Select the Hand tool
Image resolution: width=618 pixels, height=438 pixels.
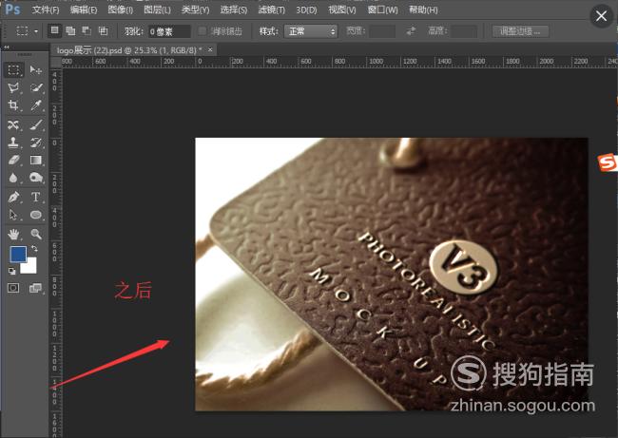13,234
